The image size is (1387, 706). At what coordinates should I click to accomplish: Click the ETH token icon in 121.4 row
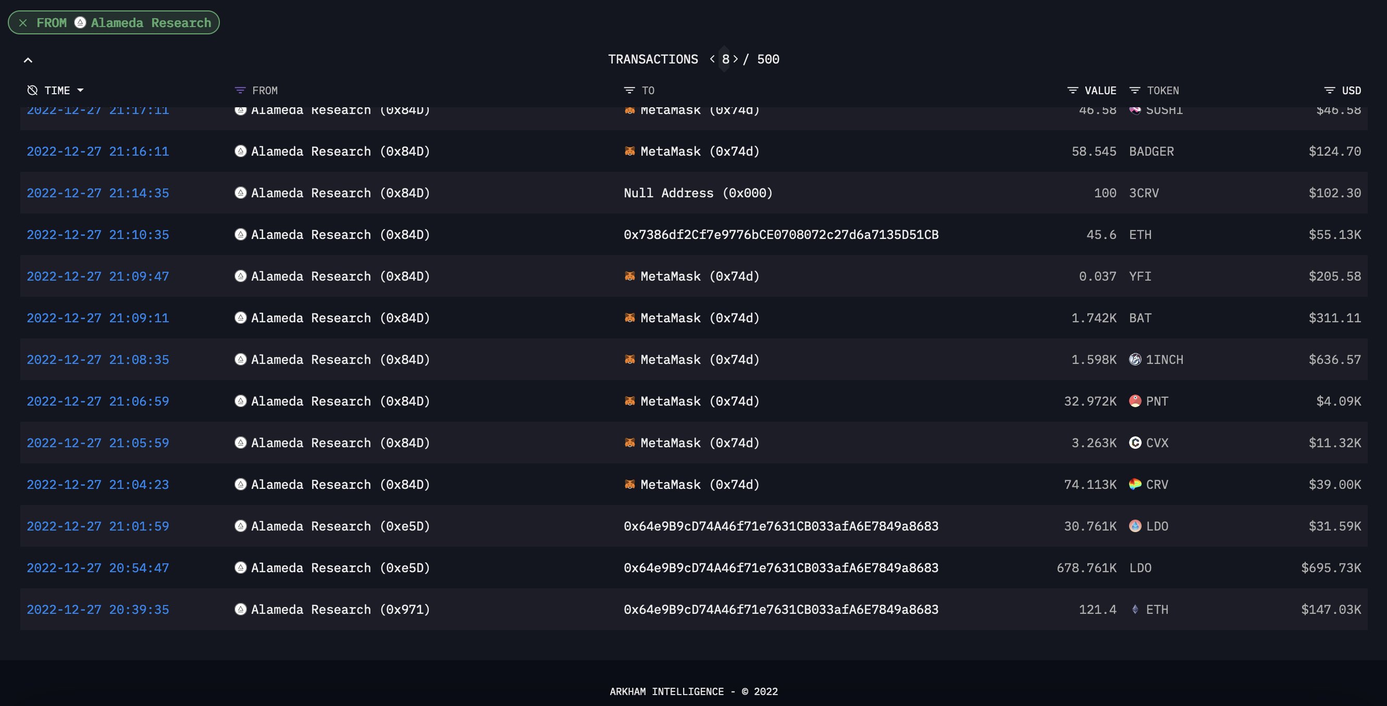pos(1135,610)
